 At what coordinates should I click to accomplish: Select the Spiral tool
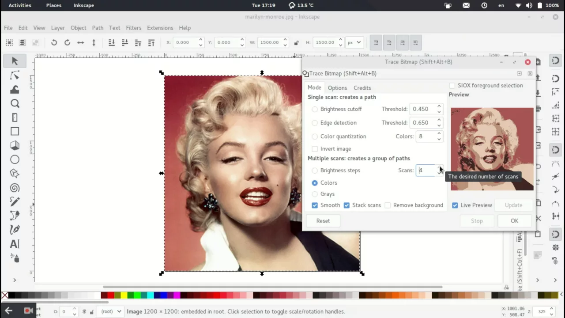tap(15, 188)
